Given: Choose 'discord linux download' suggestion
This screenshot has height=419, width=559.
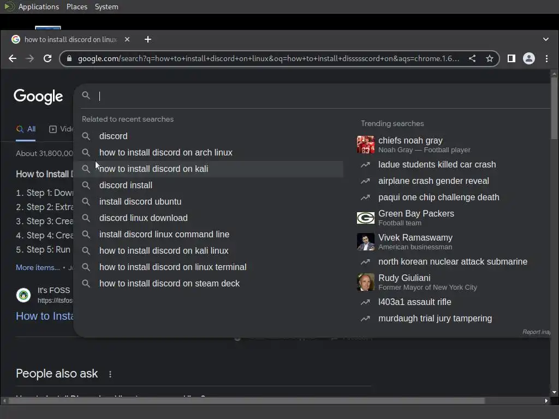Looking at the screenshot, I should point(209,218).
